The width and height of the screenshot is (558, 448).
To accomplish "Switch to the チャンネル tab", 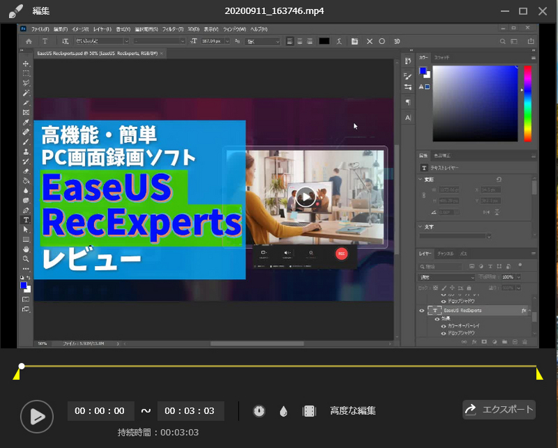I will tap(445, 253).
